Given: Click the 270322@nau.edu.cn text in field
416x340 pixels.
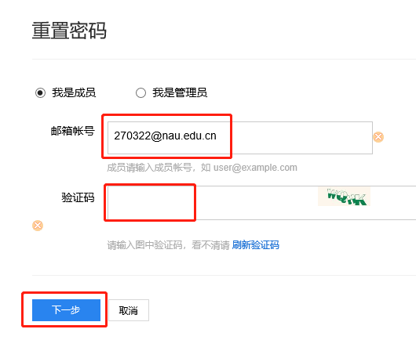Looking at the screenshot, I should coord(165,136).
